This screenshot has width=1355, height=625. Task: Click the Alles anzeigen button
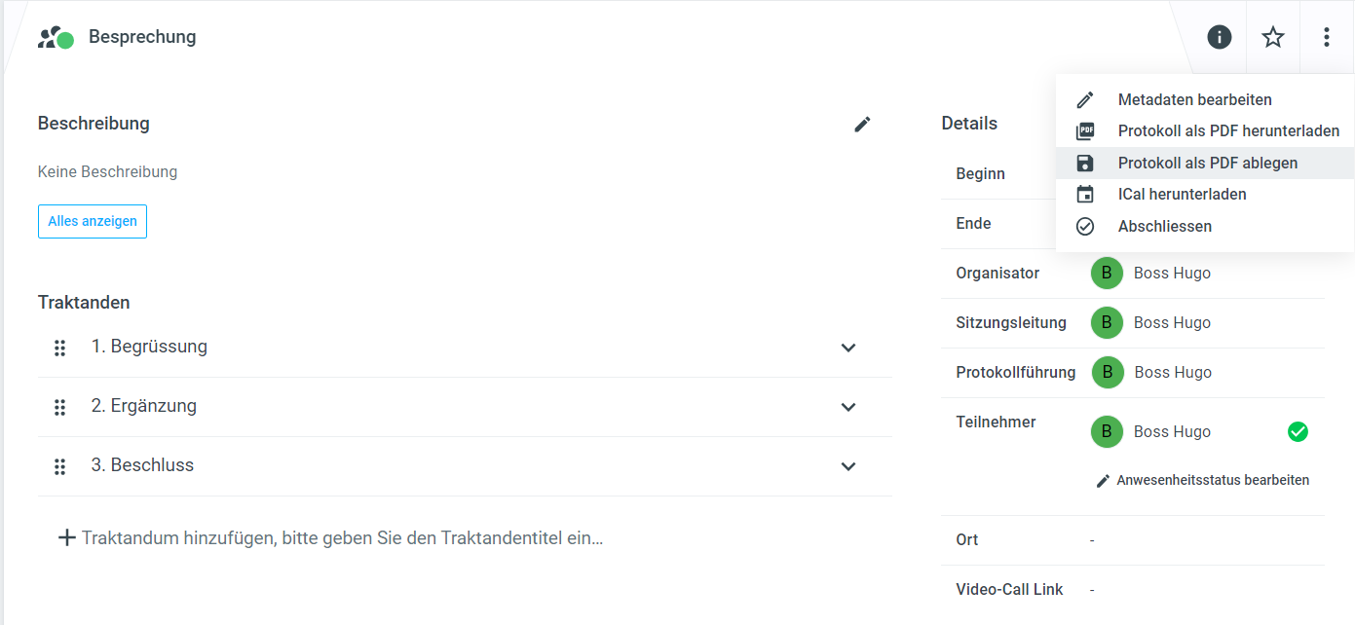coord(93,221)
